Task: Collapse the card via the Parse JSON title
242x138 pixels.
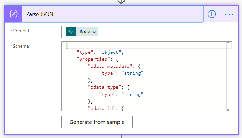Action: tap(40, 14)
